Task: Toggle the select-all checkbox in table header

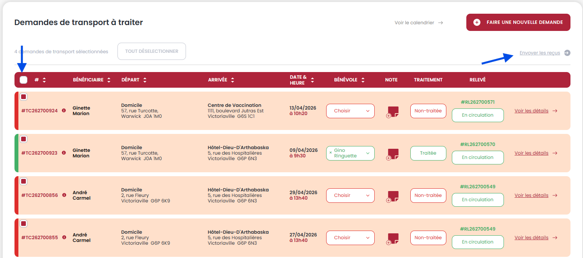Action: coord(23,80)
